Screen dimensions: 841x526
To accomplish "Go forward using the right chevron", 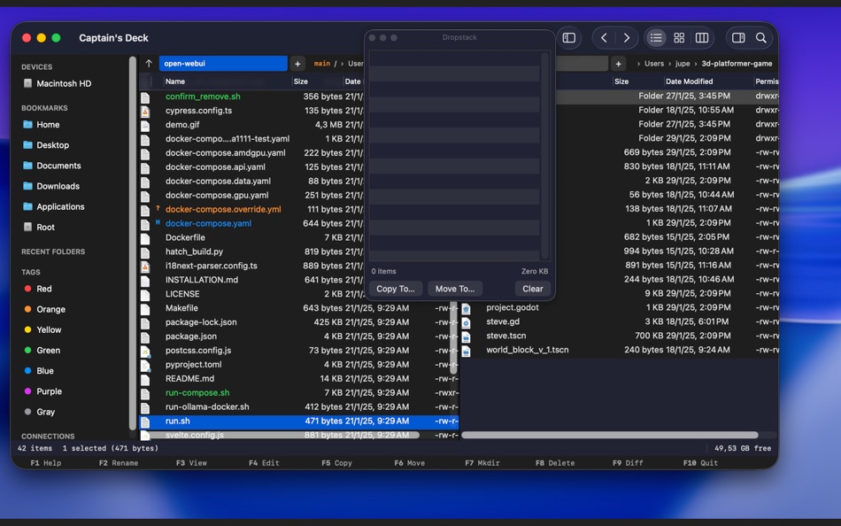I will pyautogui.click(x=627, y=38).
